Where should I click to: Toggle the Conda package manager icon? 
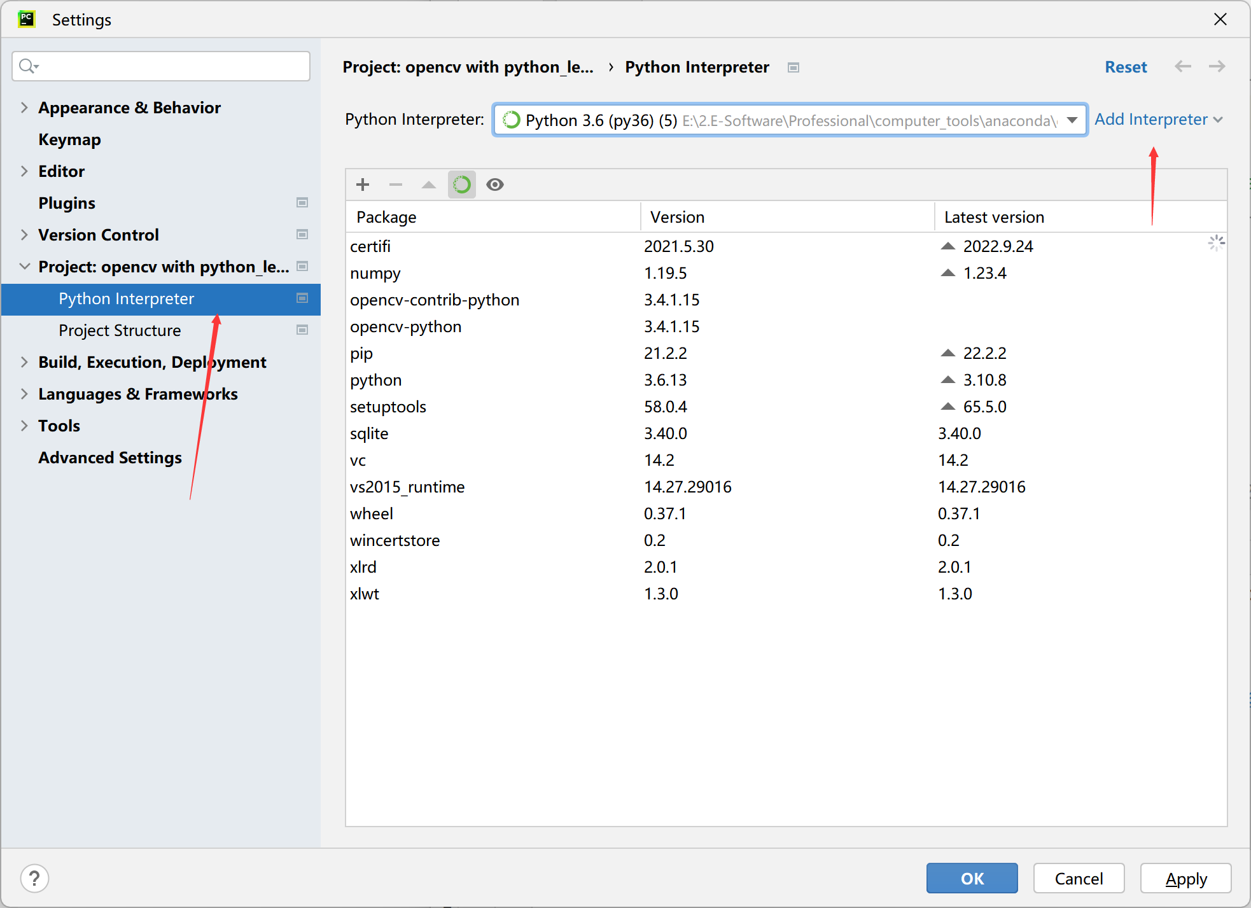462,185
